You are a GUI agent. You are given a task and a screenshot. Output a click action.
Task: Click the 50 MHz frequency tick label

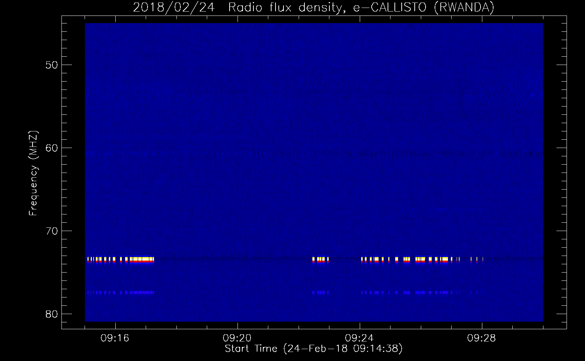pos(51,65)
